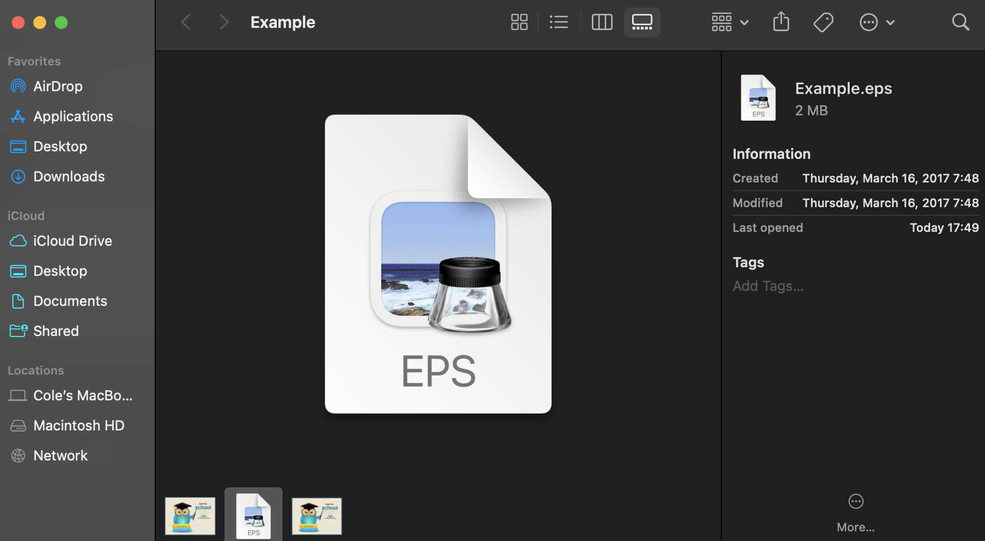Select Downloads in Favorites

69,177
